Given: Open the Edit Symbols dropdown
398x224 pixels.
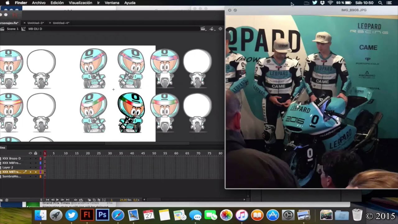Looking at the screenshot, I should click(212, 29).
